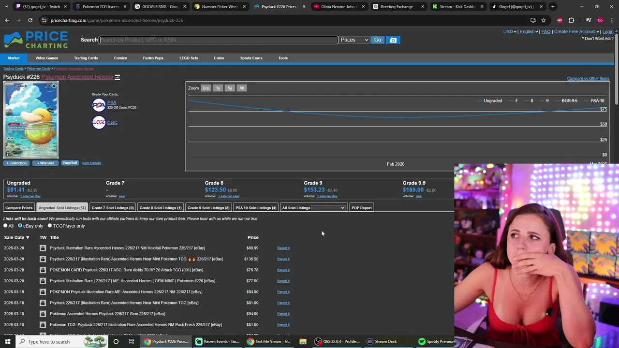The width and height of the screenshot is (619, 348).
Task: Open CGC grading logo icon
Action: [x=99, y=122]
